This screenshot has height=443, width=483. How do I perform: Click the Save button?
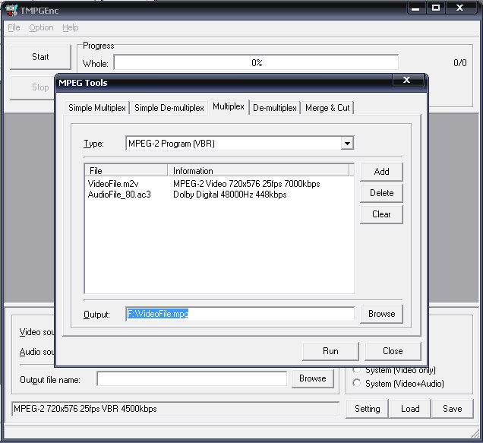[452, 409]
